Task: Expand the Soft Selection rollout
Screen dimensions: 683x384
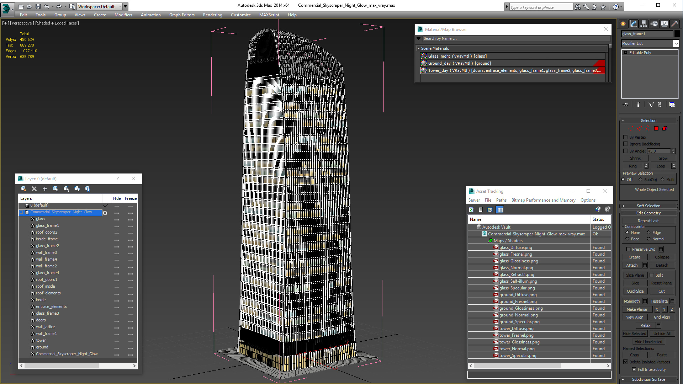Action: (x=649, y=206)
